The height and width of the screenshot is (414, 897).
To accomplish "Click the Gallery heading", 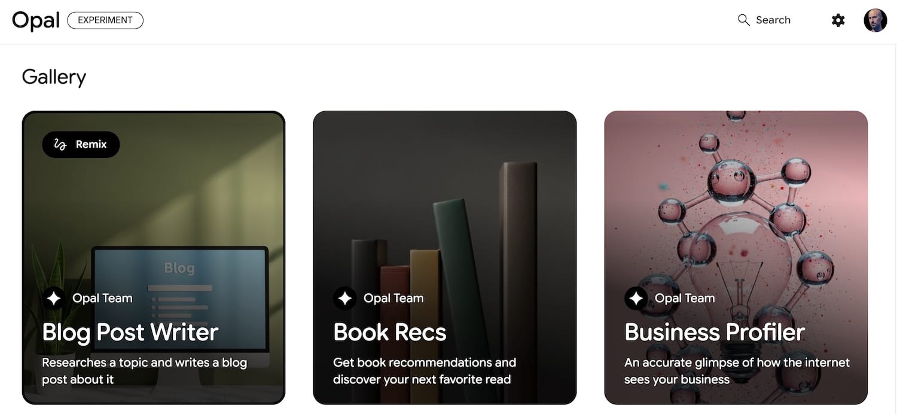I will click(x=54, y=77).
